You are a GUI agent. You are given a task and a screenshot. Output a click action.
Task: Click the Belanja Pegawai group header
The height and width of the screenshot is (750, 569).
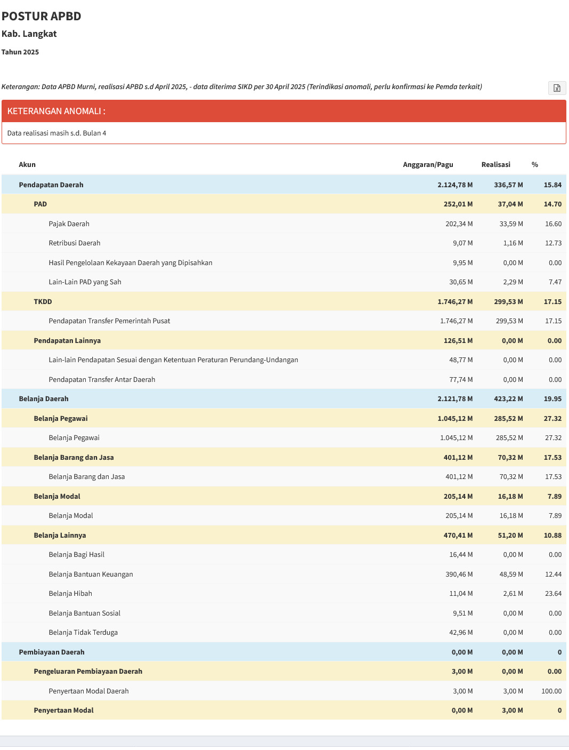pos(284,418)
